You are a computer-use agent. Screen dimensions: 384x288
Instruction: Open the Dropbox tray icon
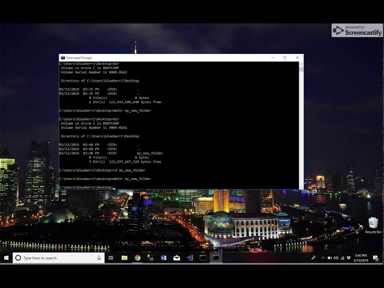(x=349, y=258)
